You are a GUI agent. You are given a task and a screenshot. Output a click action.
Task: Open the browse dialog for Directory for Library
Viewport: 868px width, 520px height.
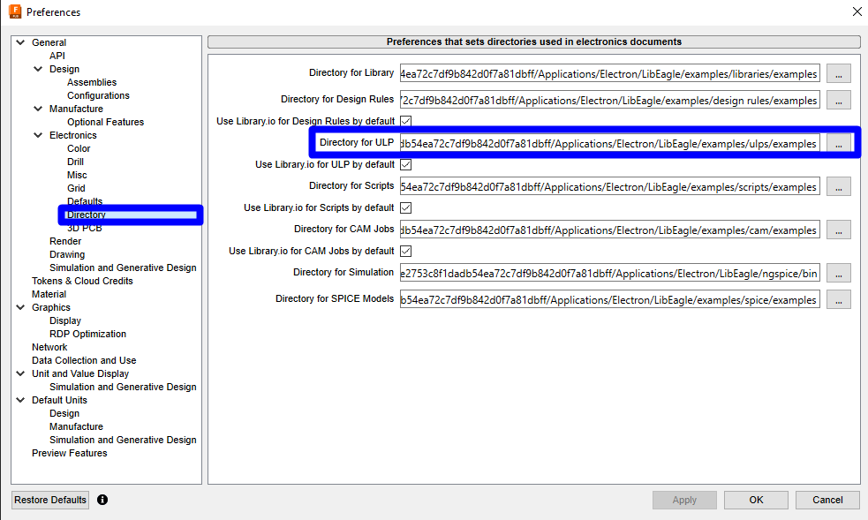pyautogui.click(x=838, y=73)
